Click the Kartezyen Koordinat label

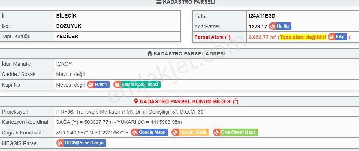click(x=25, y=122)
